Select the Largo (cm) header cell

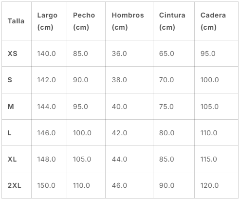(47, 21)
